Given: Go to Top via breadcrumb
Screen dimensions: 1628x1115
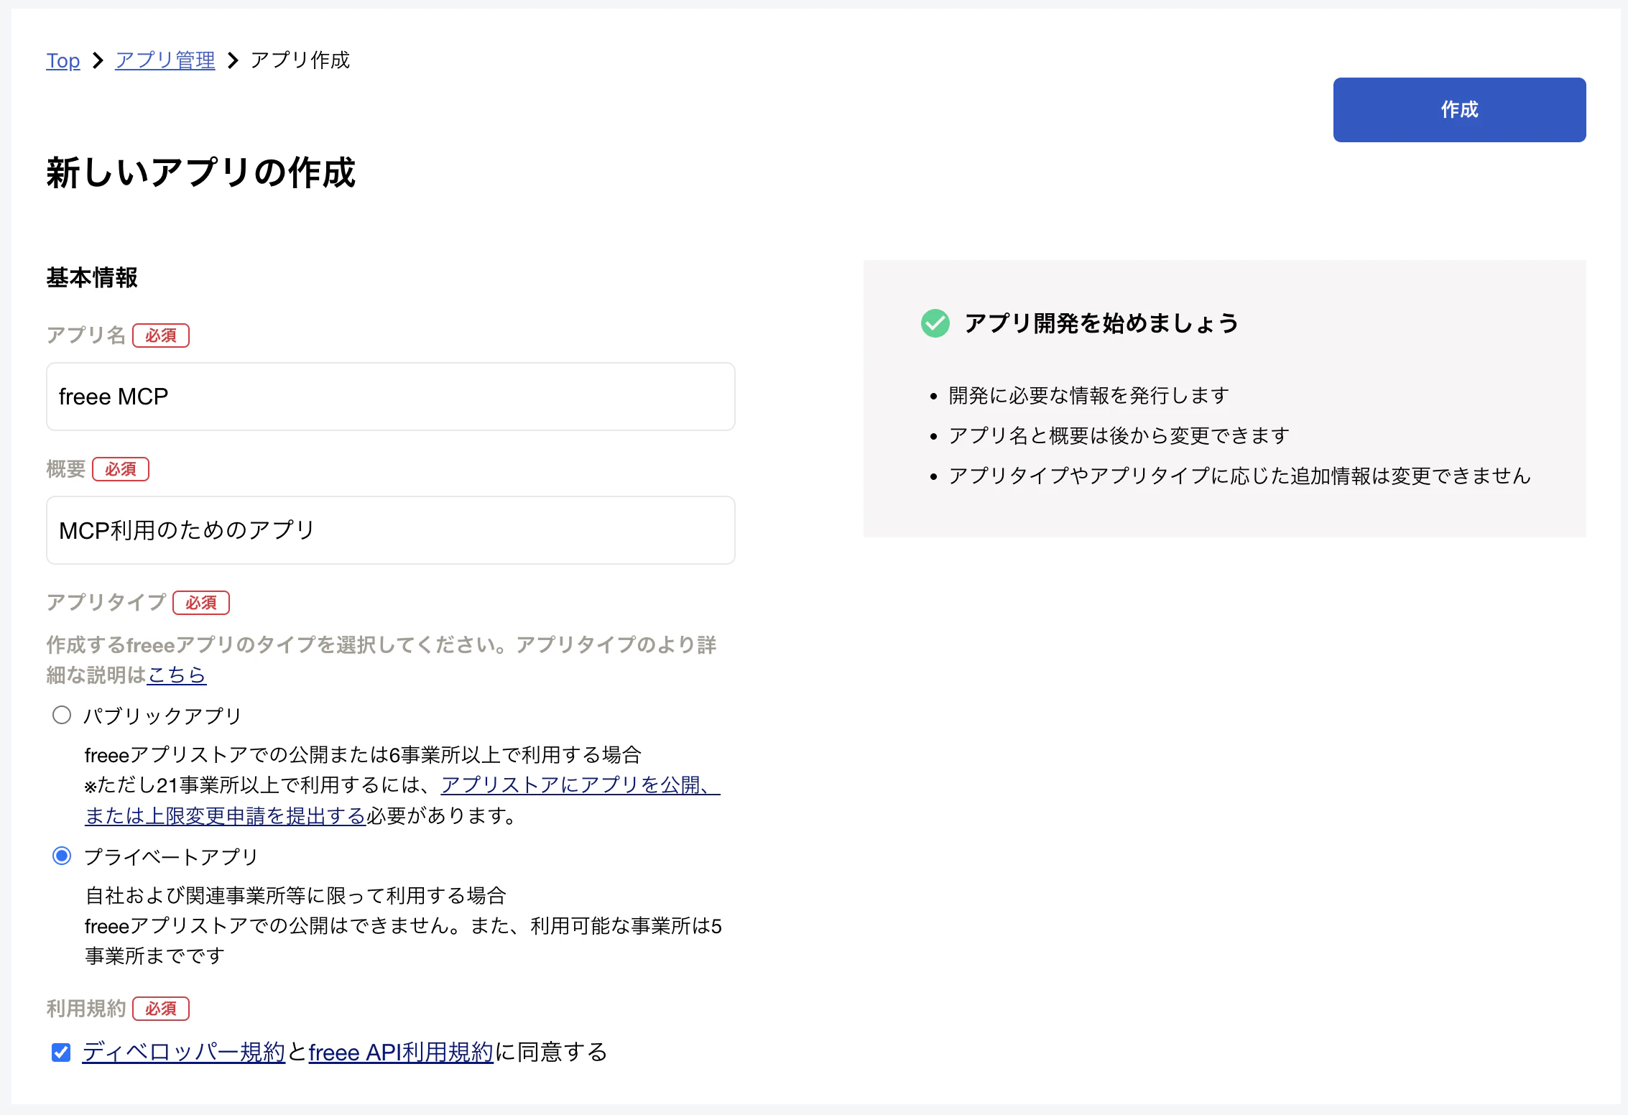Looking at the screenshot, I should (x=63, y=60).
